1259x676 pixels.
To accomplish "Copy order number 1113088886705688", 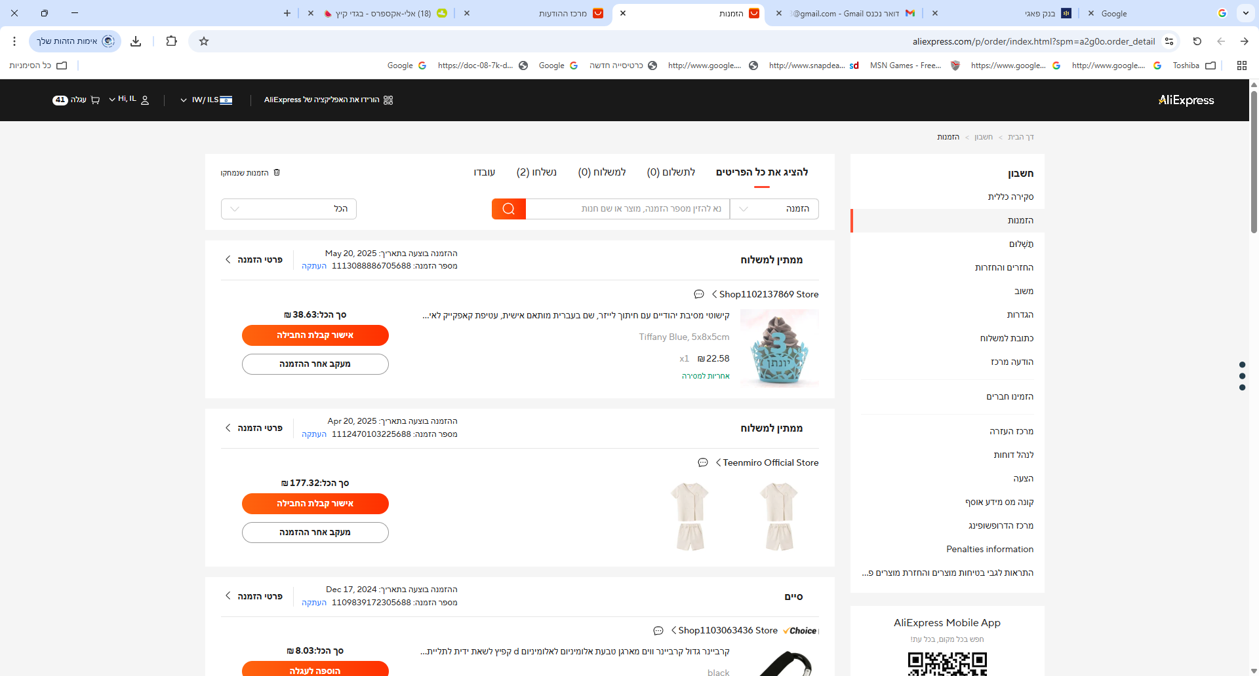I will [314, 266].
